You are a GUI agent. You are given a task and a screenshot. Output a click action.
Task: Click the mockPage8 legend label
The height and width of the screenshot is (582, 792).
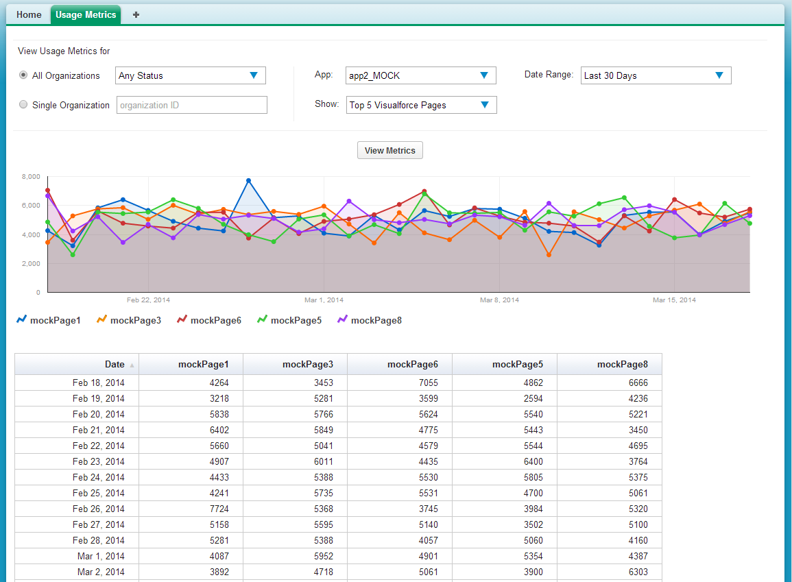click(x=377, y=321)
